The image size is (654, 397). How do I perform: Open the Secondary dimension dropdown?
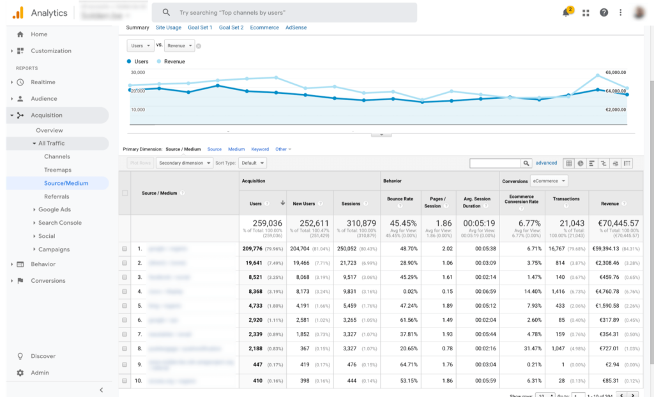(x=185, y=163)
